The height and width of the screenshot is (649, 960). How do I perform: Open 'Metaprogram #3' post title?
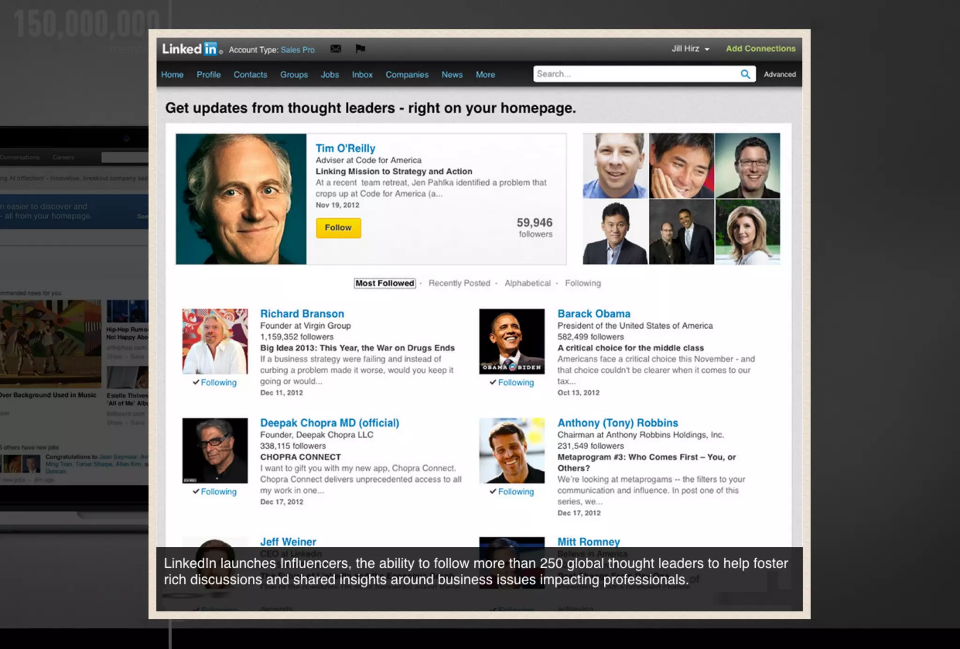tap(646, 462)
